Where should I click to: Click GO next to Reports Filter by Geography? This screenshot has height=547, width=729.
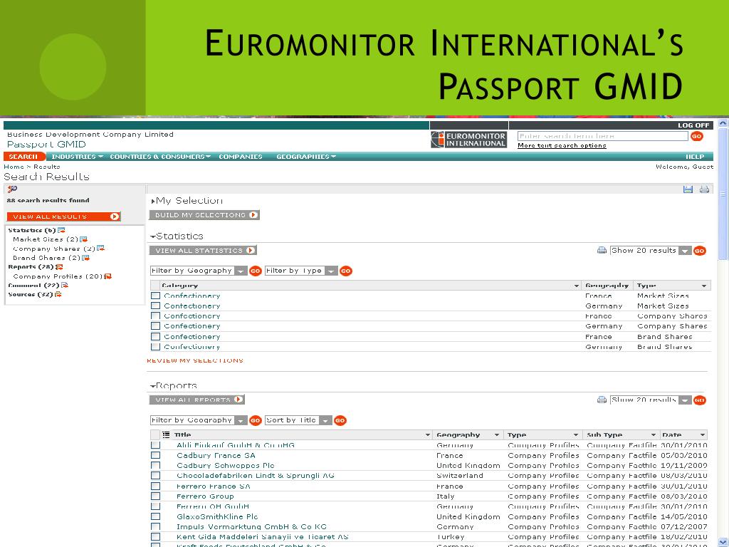click(256, 420)
